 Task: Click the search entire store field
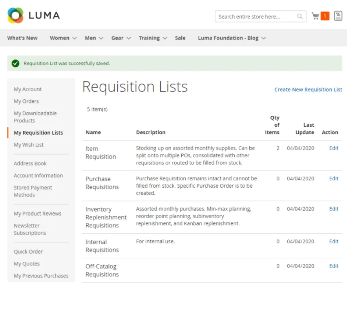click(x=257, y=16)
